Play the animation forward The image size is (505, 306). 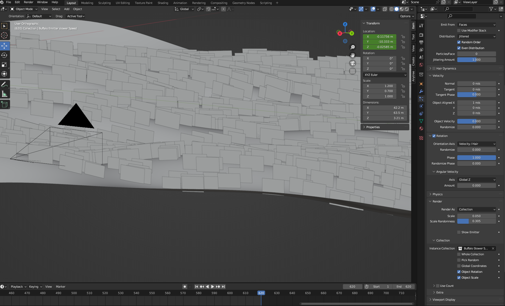coord(213,287)
